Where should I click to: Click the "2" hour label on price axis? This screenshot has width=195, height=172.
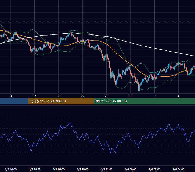coord(155,96)
